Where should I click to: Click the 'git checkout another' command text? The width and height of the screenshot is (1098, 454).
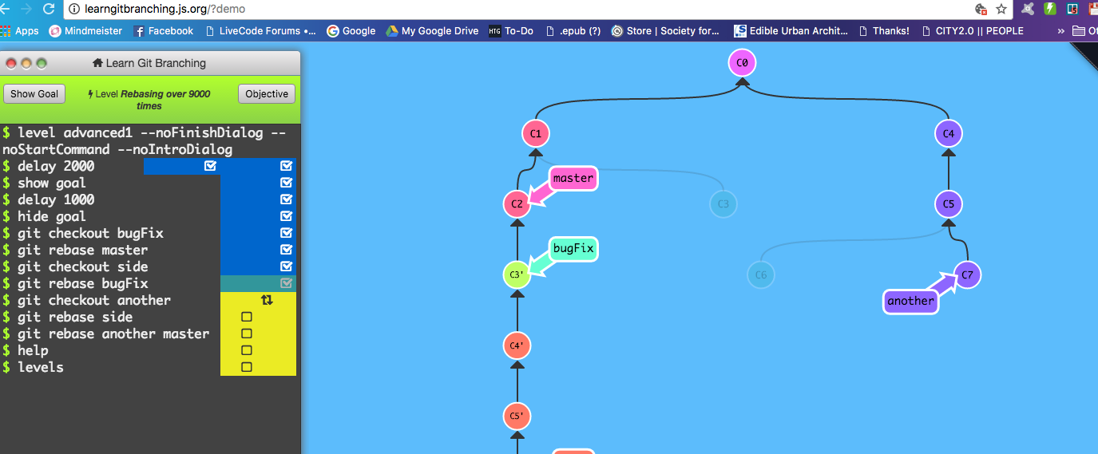94,300
